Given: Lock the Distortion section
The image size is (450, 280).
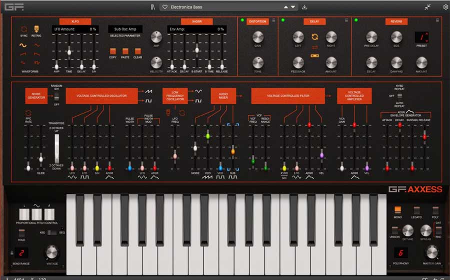Looking at the screenshot, I should pyautogui.click(x=273, y=20).
